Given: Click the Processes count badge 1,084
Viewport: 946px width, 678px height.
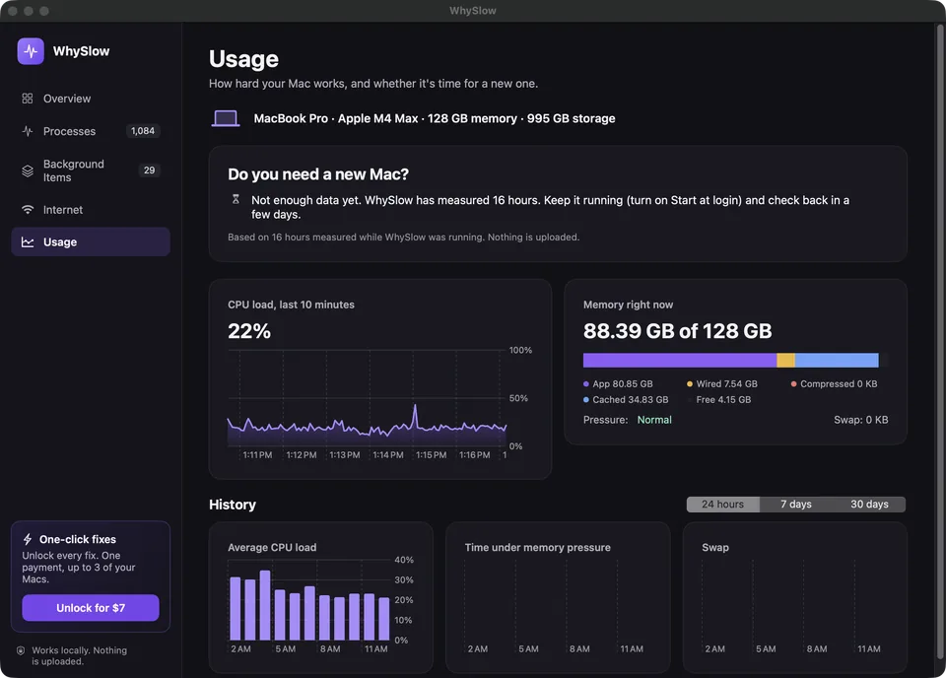Looking at the screenshot, I should coord(143,131).
